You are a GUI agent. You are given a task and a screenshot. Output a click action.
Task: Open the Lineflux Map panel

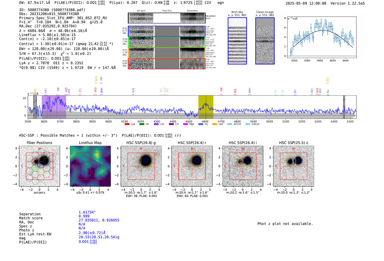pos(90,166)
